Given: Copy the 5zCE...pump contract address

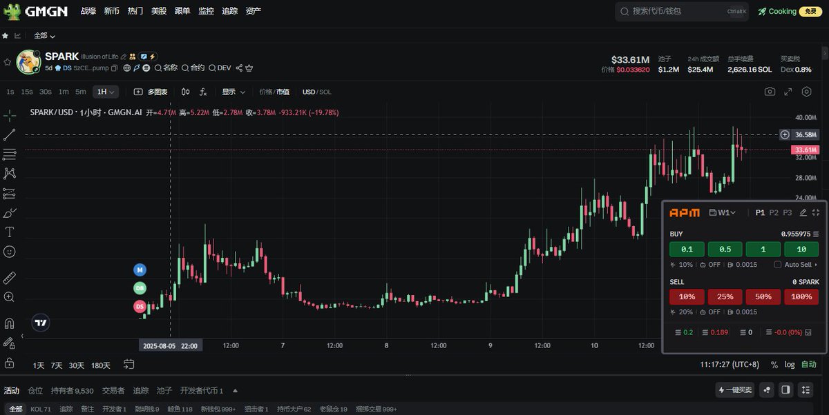Looking at the screenshot, I should point(113,68).
